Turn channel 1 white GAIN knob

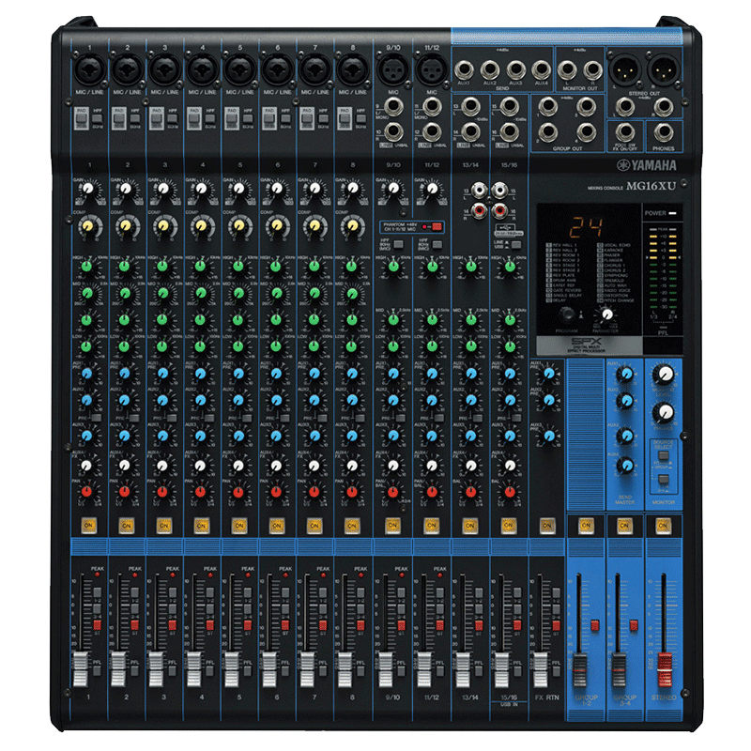pyautogui.click(x=87, y=189)
